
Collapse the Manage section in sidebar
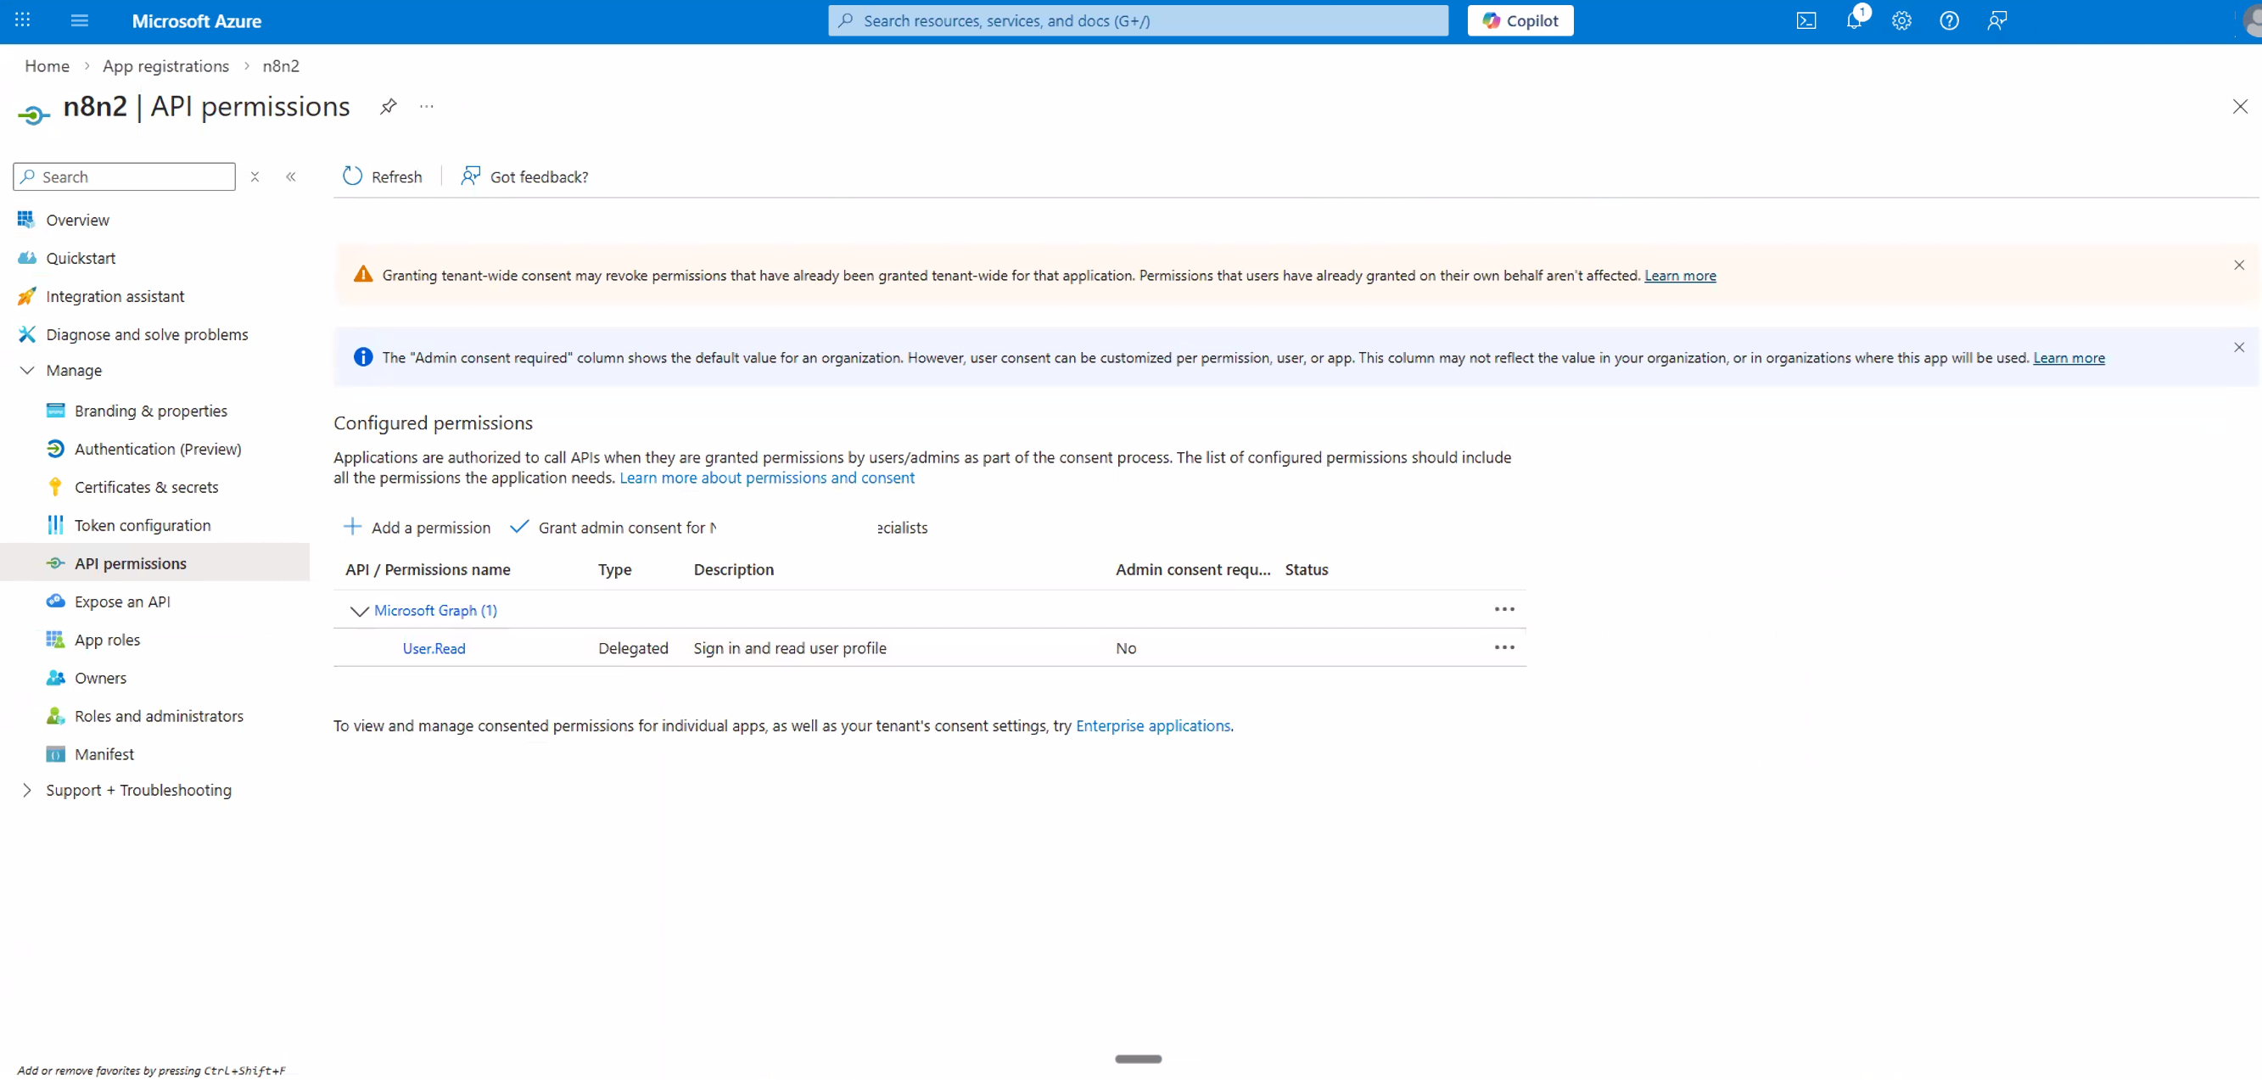(26, 370)
